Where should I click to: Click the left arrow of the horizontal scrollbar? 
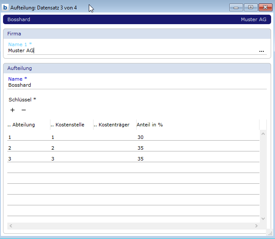point(11,226)
